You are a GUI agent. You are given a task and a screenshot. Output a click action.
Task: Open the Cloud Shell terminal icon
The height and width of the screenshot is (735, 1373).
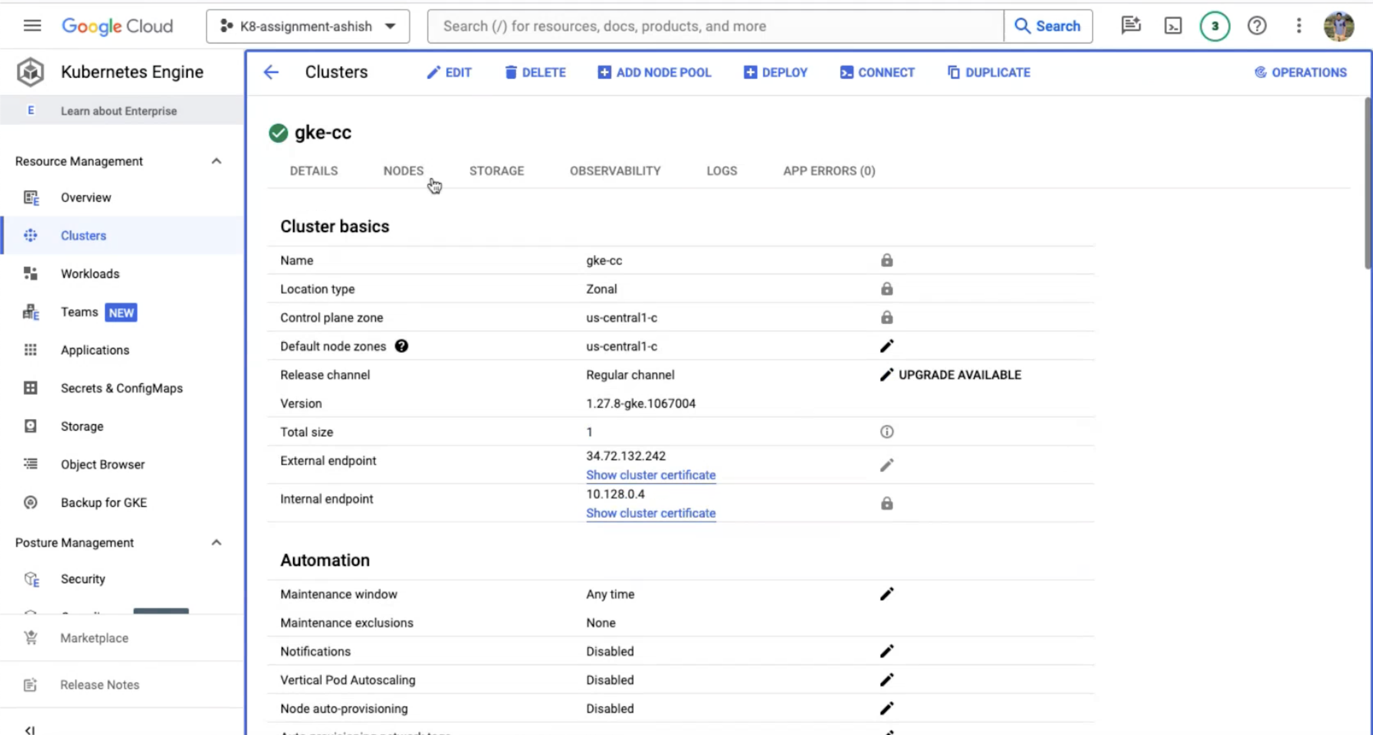1173,26
